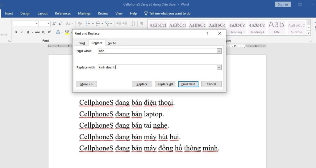Click lightbulb Tell me icon
316x168 pixels.
pyautogui.click(x=146, y=13)
